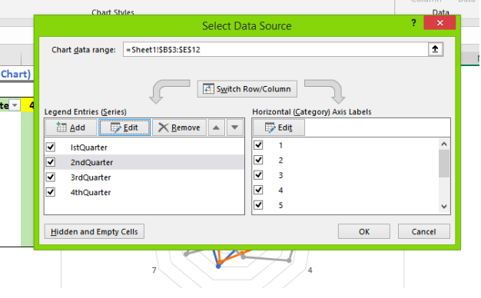Confirm the dialog with OK
481x298 pixels.
(x=364, y=231)
